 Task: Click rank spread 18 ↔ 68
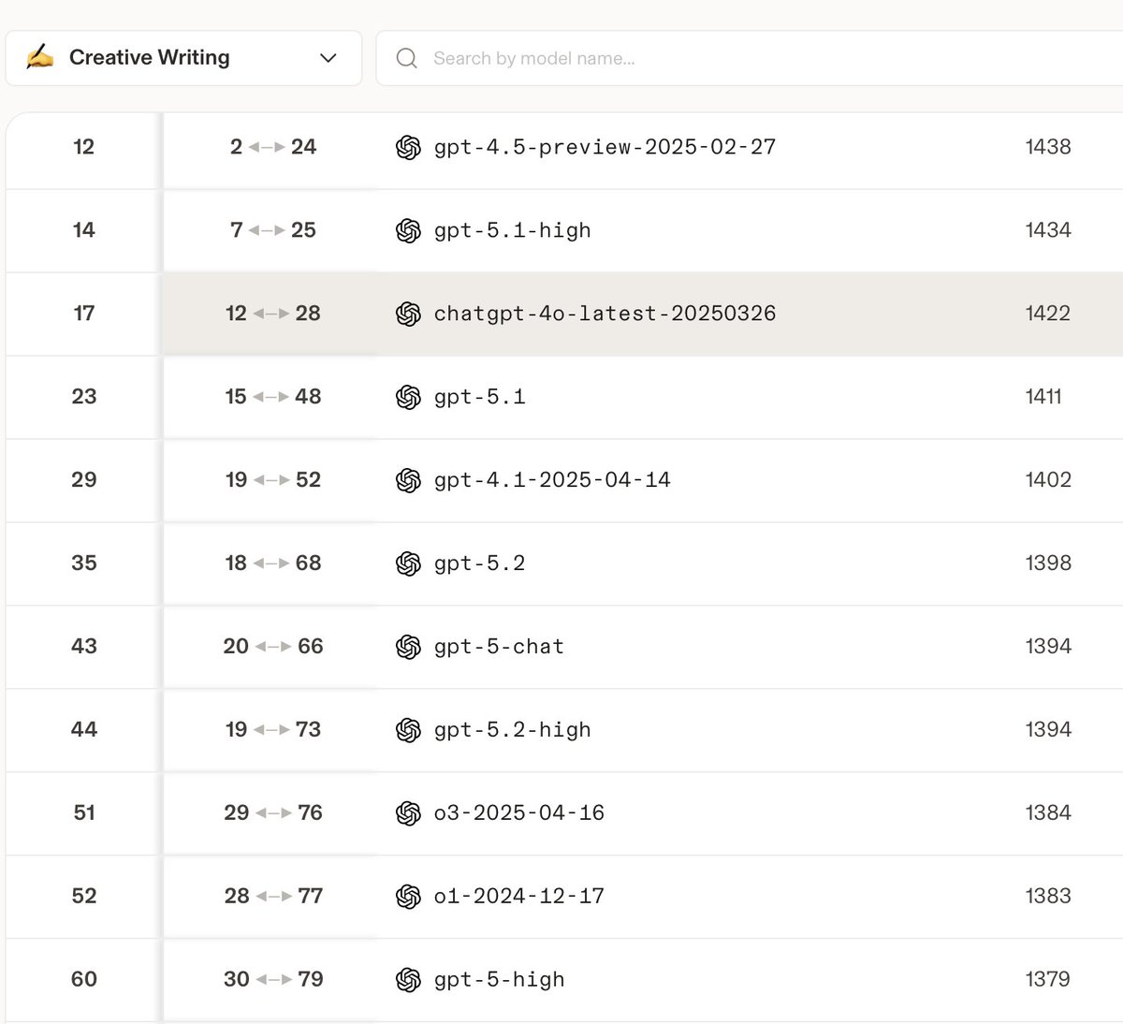[273, 563]
